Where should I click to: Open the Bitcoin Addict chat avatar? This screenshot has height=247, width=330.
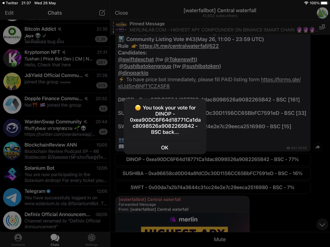pyautogui.click(x=12, y=35)
